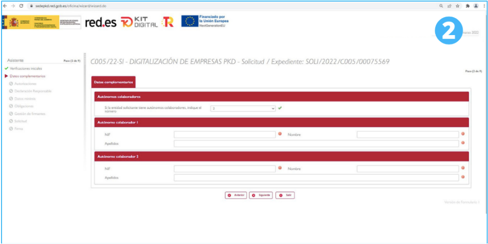Click the Asistente sidebar heading
488x244 pixels.
coord(16,60)
